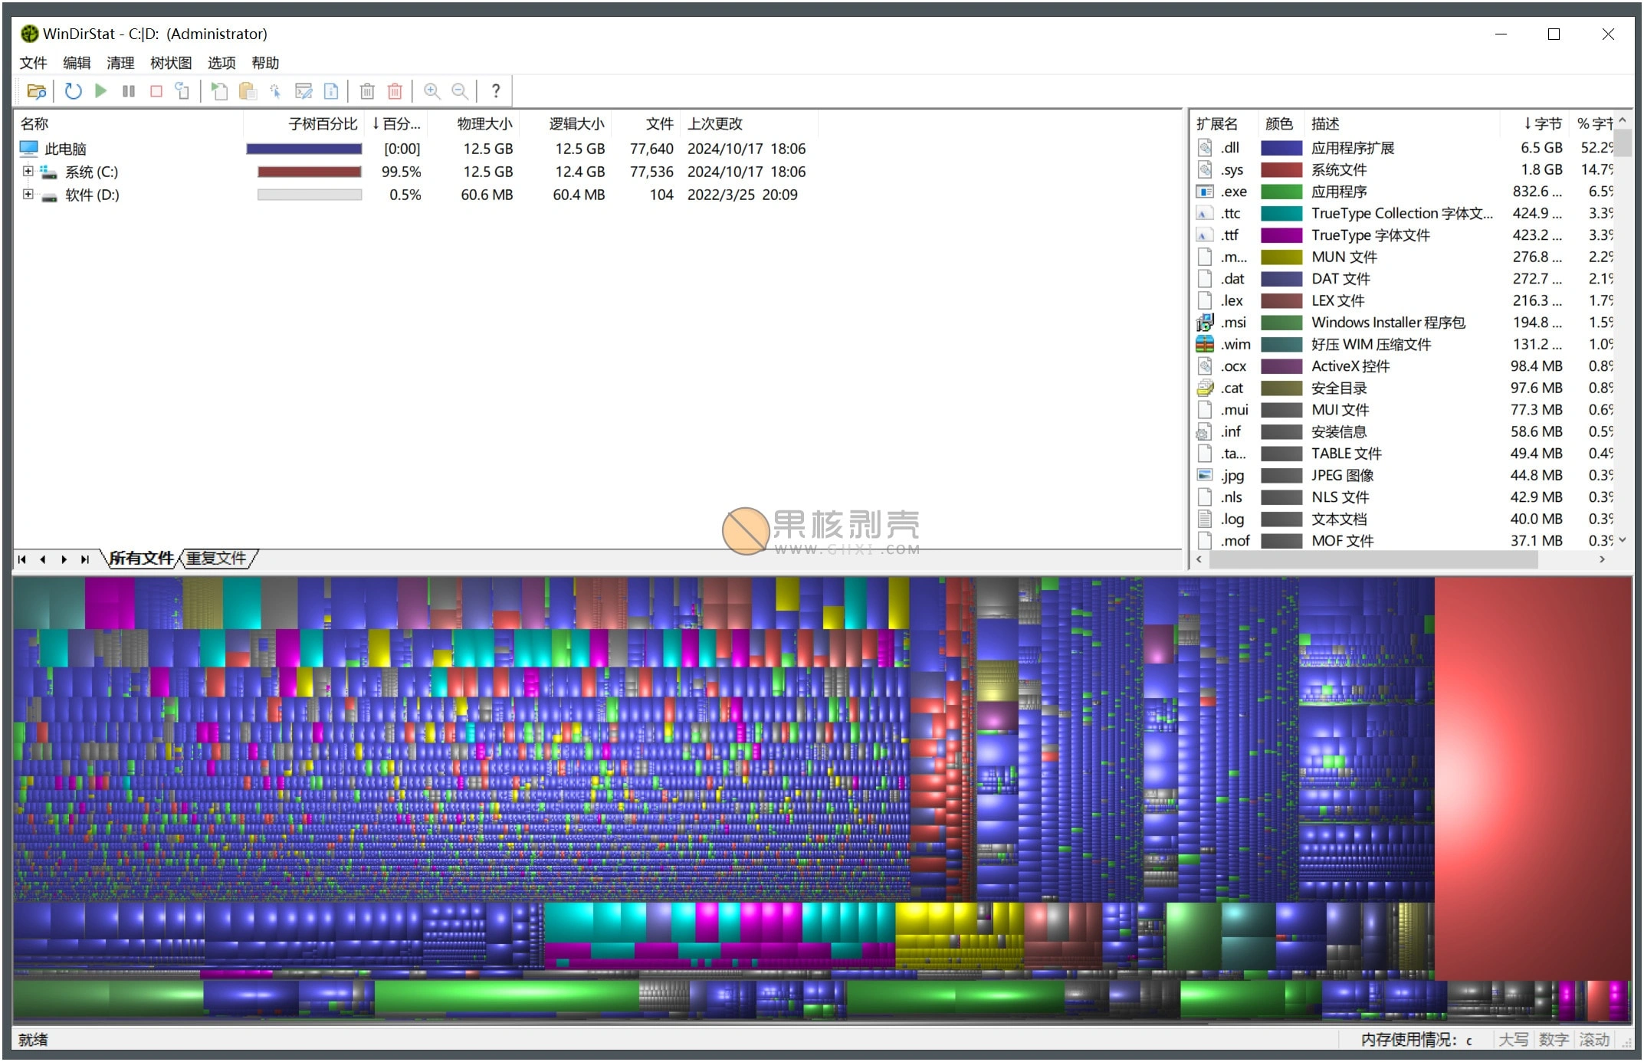This screenshot has width=1644, height=1062.
Task: Click the zoom in magnifier icon
Action: pyautogui.click(x=432, y=91)
